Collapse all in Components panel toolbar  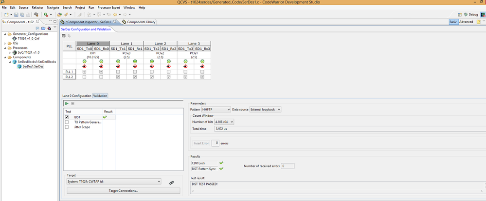(x=38, y=28)
